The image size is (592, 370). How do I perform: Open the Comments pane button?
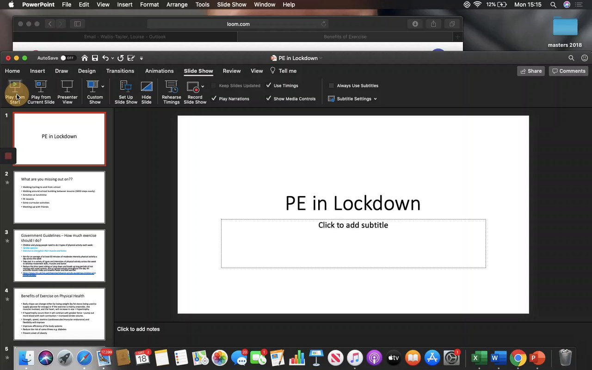568,71
